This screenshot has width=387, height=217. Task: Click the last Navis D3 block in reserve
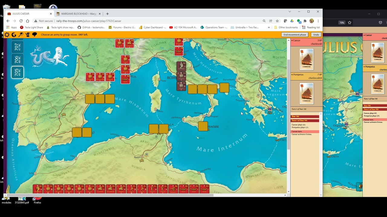coord(204,189)
